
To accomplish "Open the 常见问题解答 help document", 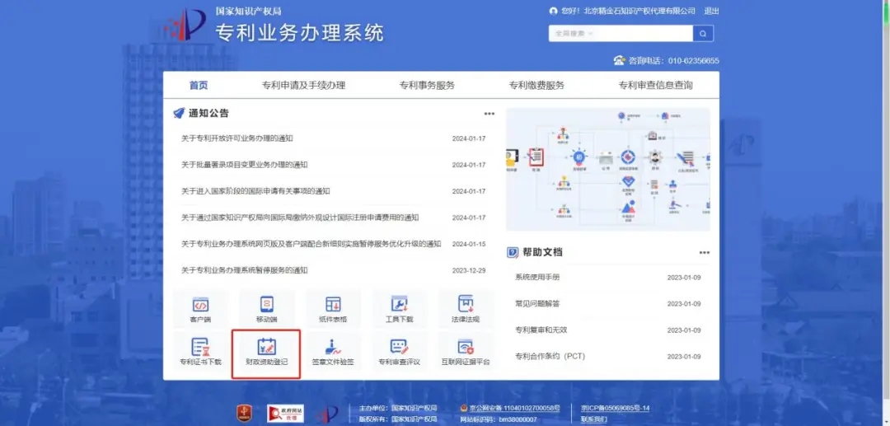I will coord(537,303).
